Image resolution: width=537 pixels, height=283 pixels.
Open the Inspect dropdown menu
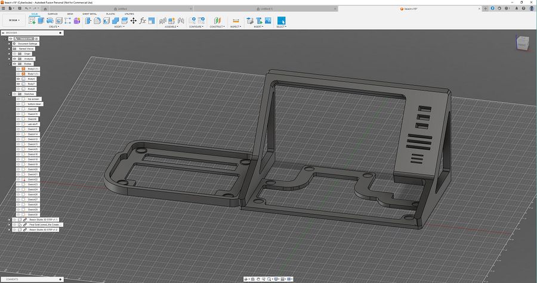[236, 27]
